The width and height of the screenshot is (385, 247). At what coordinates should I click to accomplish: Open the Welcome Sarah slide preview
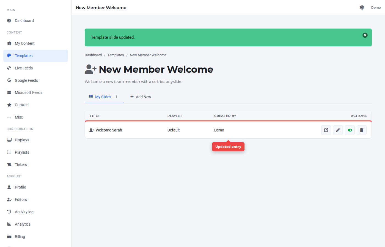click(x=326, y=130)
